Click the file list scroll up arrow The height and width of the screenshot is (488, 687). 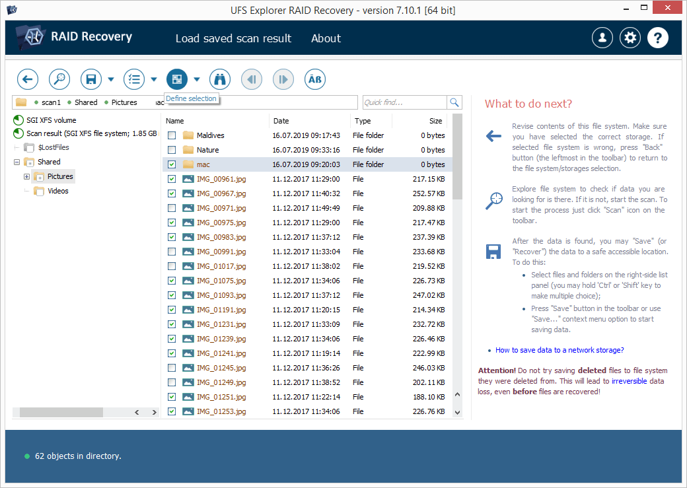point(457,395)
